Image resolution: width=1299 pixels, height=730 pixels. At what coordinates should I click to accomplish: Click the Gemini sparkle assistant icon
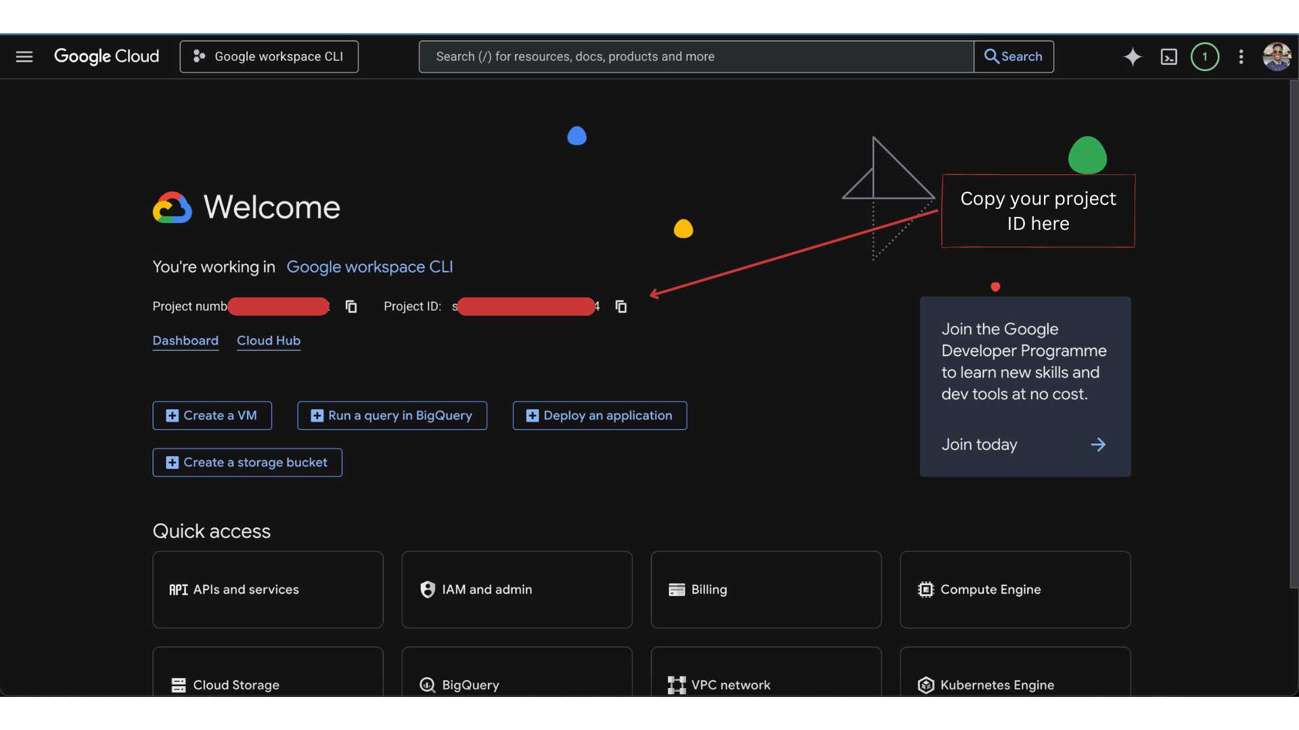(1133, 57)
